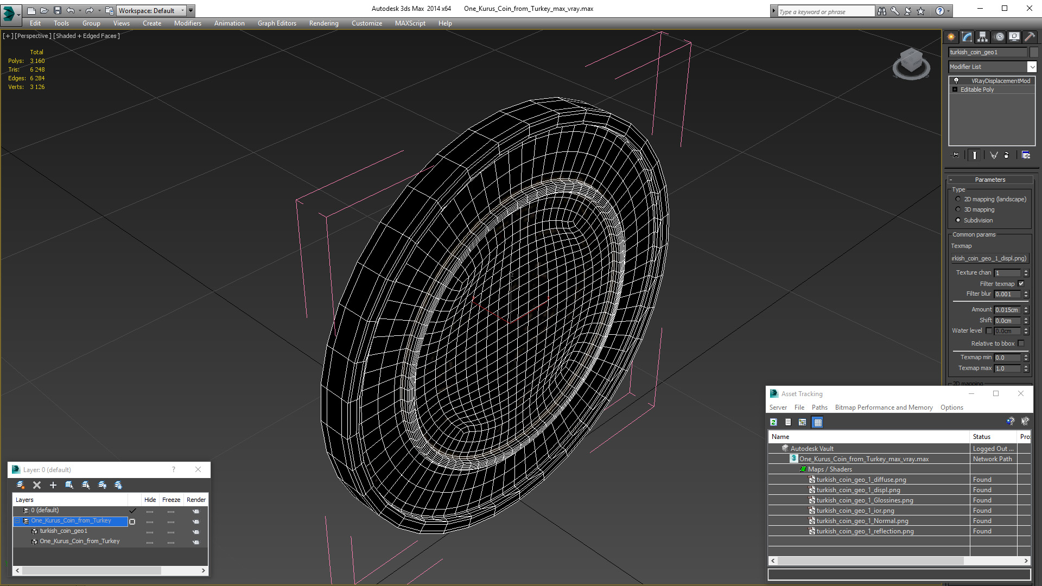Open the Rendering menu
The image size is (1042, 586).
[323, 23]
